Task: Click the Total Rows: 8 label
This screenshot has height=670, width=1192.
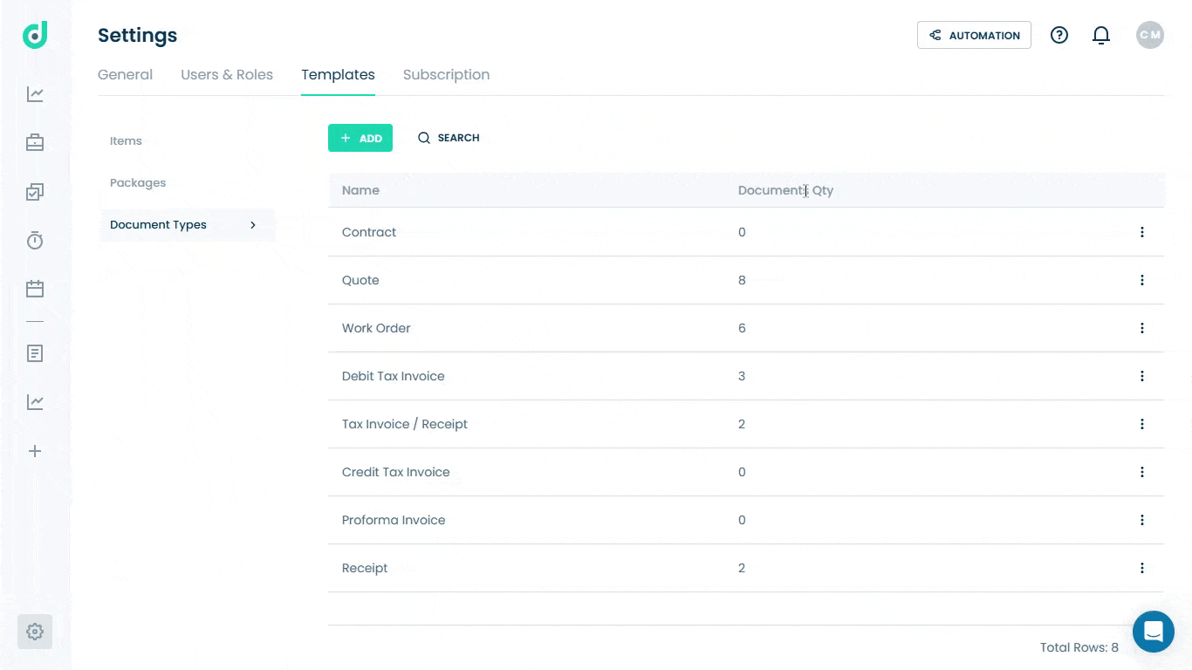Action: pyautogui.click(x=1079, y=647)
